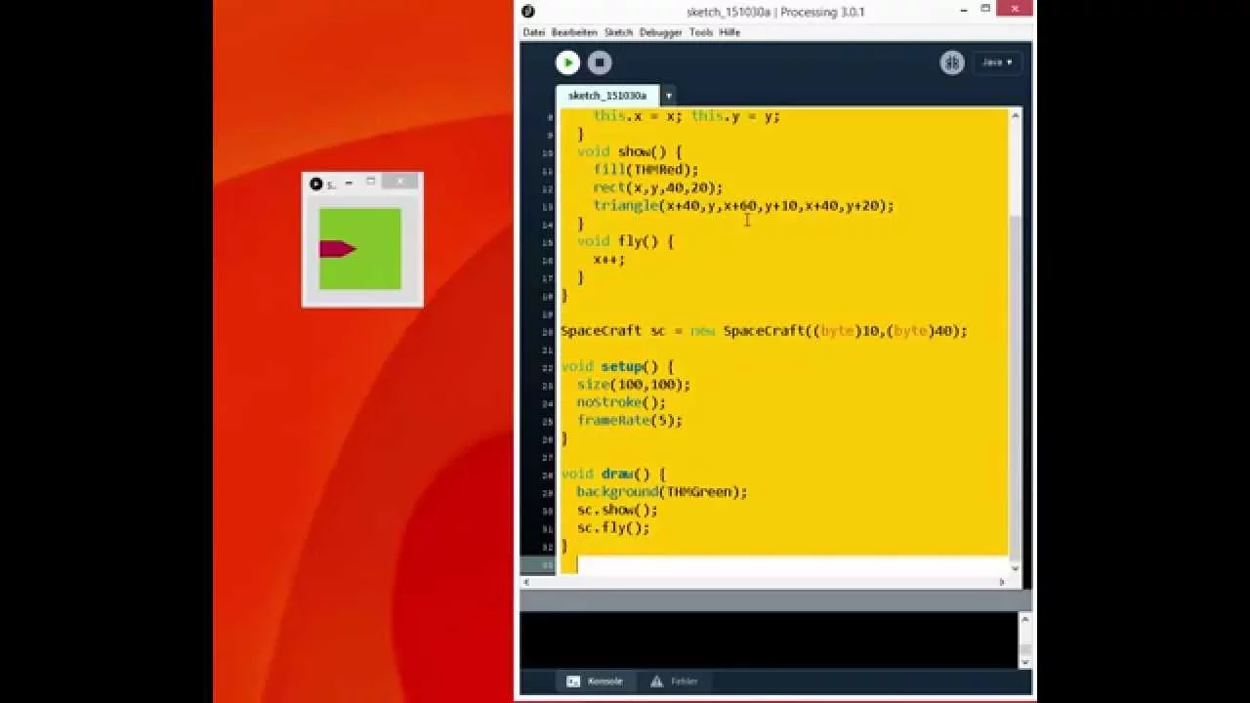The height and width of the screenshot is (703, 1250).
Task: Open the tab options arrow menu
Action: pyautogui.click(x=669, y=96)
